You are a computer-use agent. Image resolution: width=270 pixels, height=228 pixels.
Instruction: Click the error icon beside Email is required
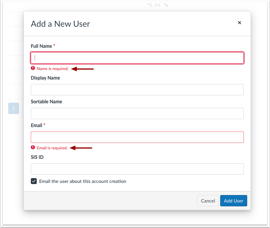pyautogui.click(x=33, y=148)
